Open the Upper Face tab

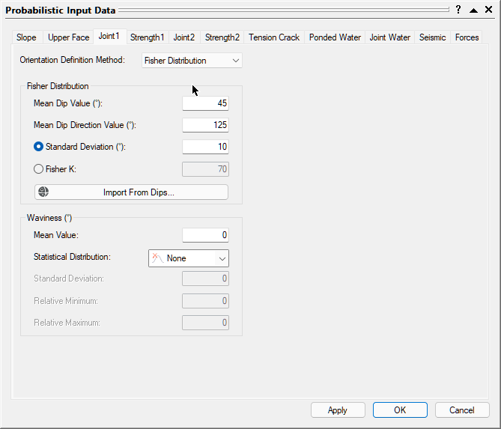tap(68, 37)
